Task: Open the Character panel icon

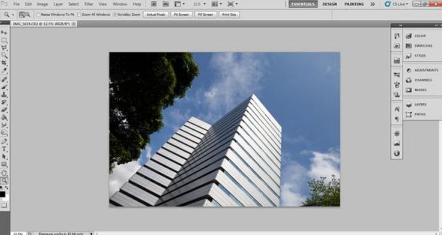Action: 396,109
